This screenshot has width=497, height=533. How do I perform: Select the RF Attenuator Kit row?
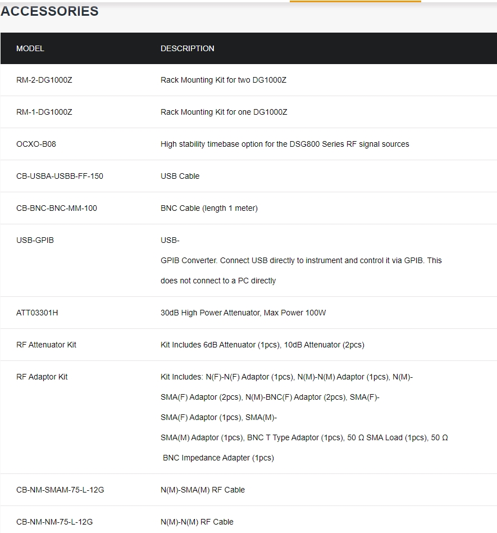(x=248, y=345)
